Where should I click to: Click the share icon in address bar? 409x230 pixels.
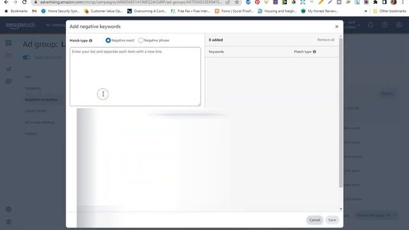click(x=228, y=3)
